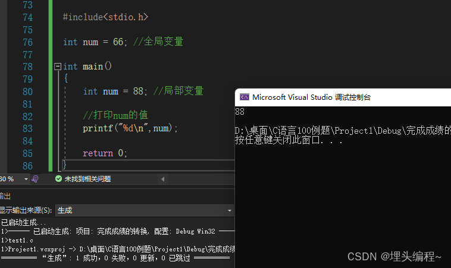Click the Project1.vcxproj output line
Screen dimensions: 451x268
pyautogui.click(x=118, y=249)
